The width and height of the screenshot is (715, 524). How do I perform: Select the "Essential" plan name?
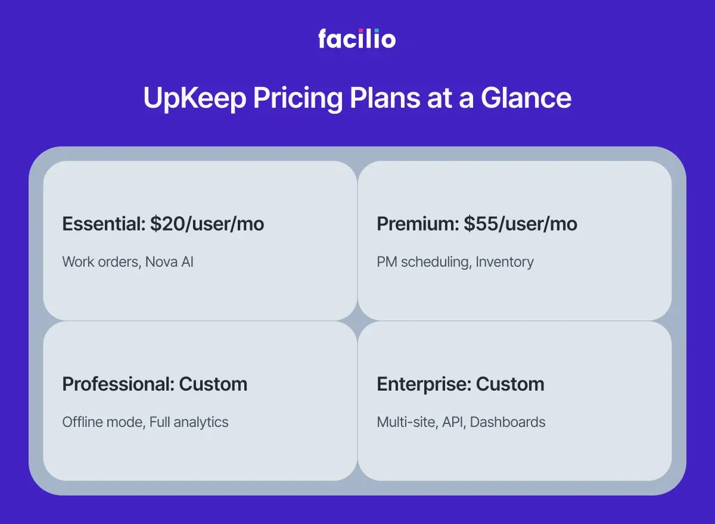click(102, 224)
